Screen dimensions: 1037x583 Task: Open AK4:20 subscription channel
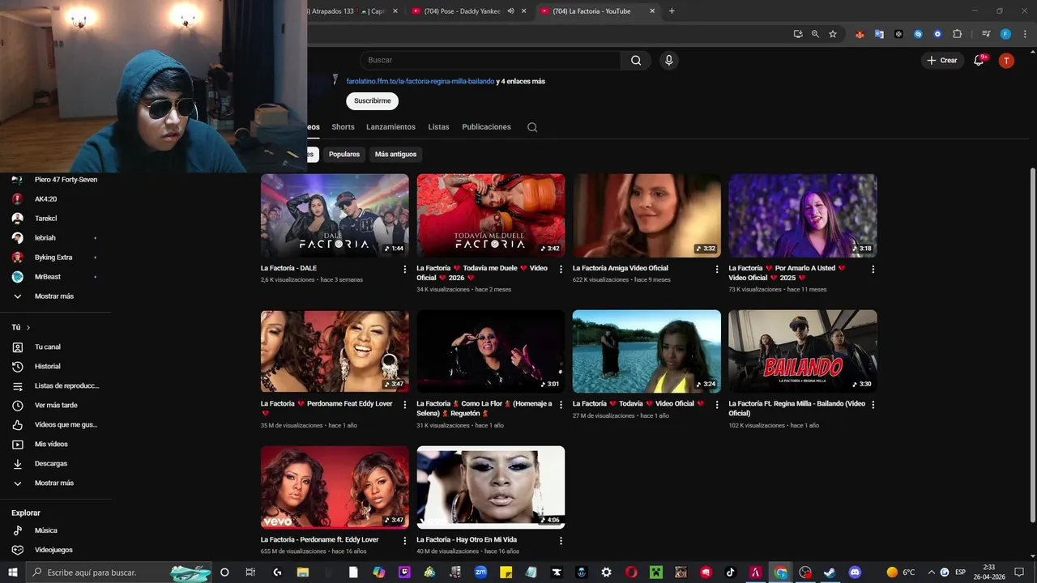click(x=45, y=199)
